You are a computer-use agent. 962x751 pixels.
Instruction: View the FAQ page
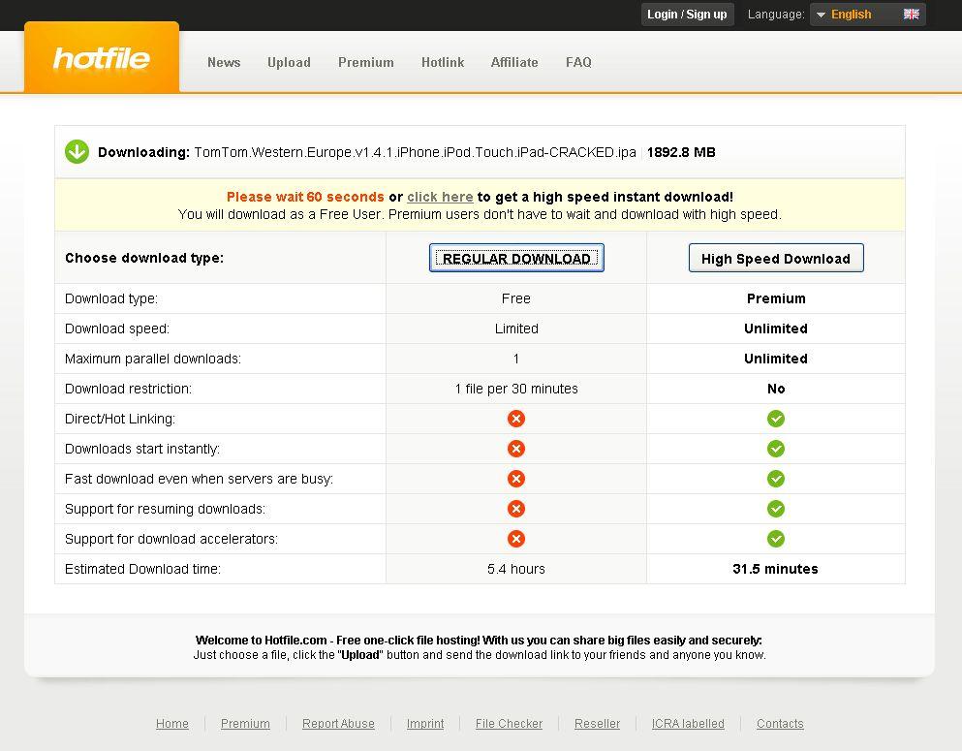pos(578,62)
